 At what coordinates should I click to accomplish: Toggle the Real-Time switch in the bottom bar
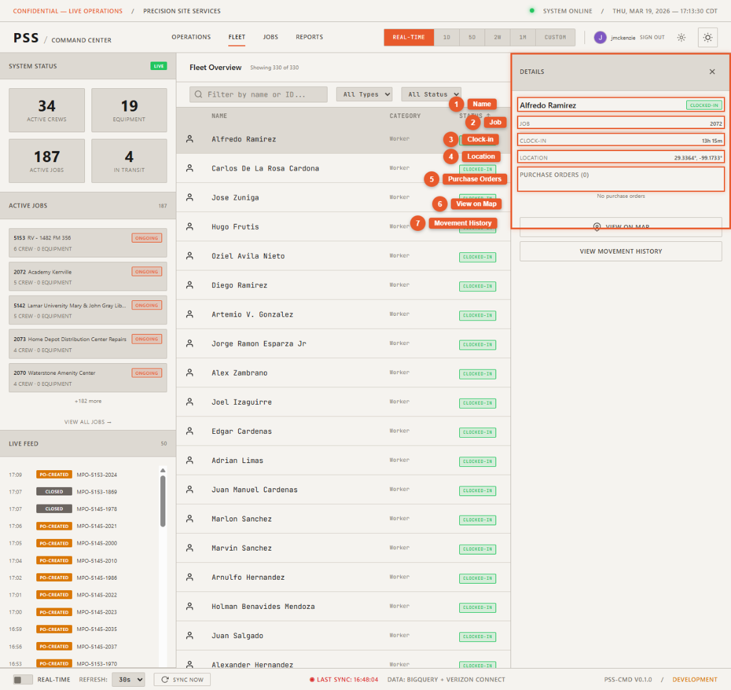[23, 680]
